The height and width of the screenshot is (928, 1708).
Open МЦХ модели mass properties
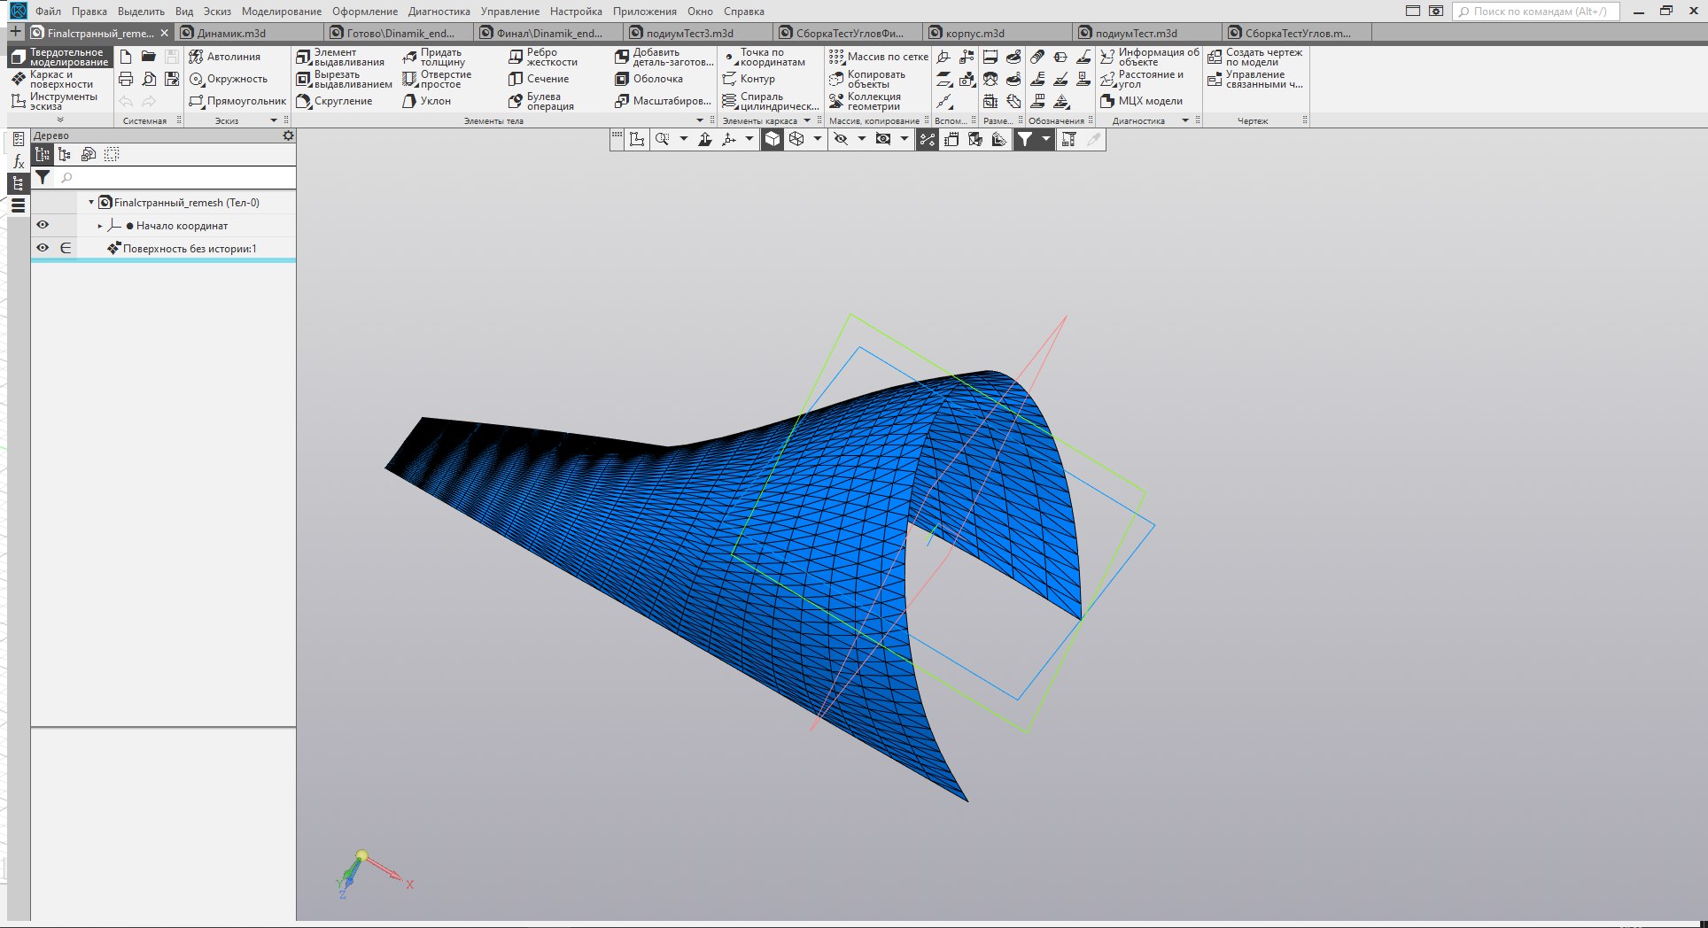pos(1141,101)
